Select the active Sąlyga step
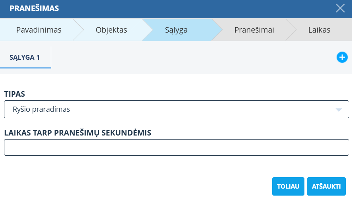352x204 pixels. coord(176,30)
